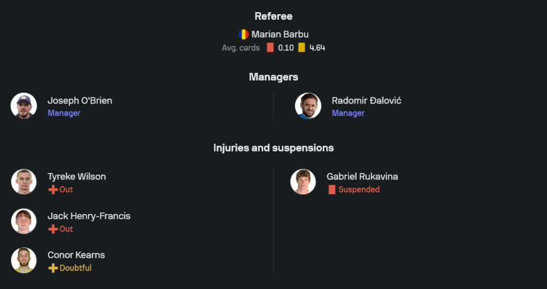Select the Gabriel Rukavina name link
547x289 pixels.
(362, 177)
